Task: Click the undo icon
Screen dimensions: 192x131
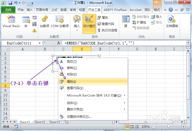Action: (x=16, y=3)
